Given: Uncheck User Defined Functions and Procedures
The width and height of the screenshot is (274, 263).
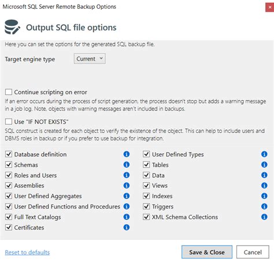Looking at the screenshot, I should click(x=9, y=206).
